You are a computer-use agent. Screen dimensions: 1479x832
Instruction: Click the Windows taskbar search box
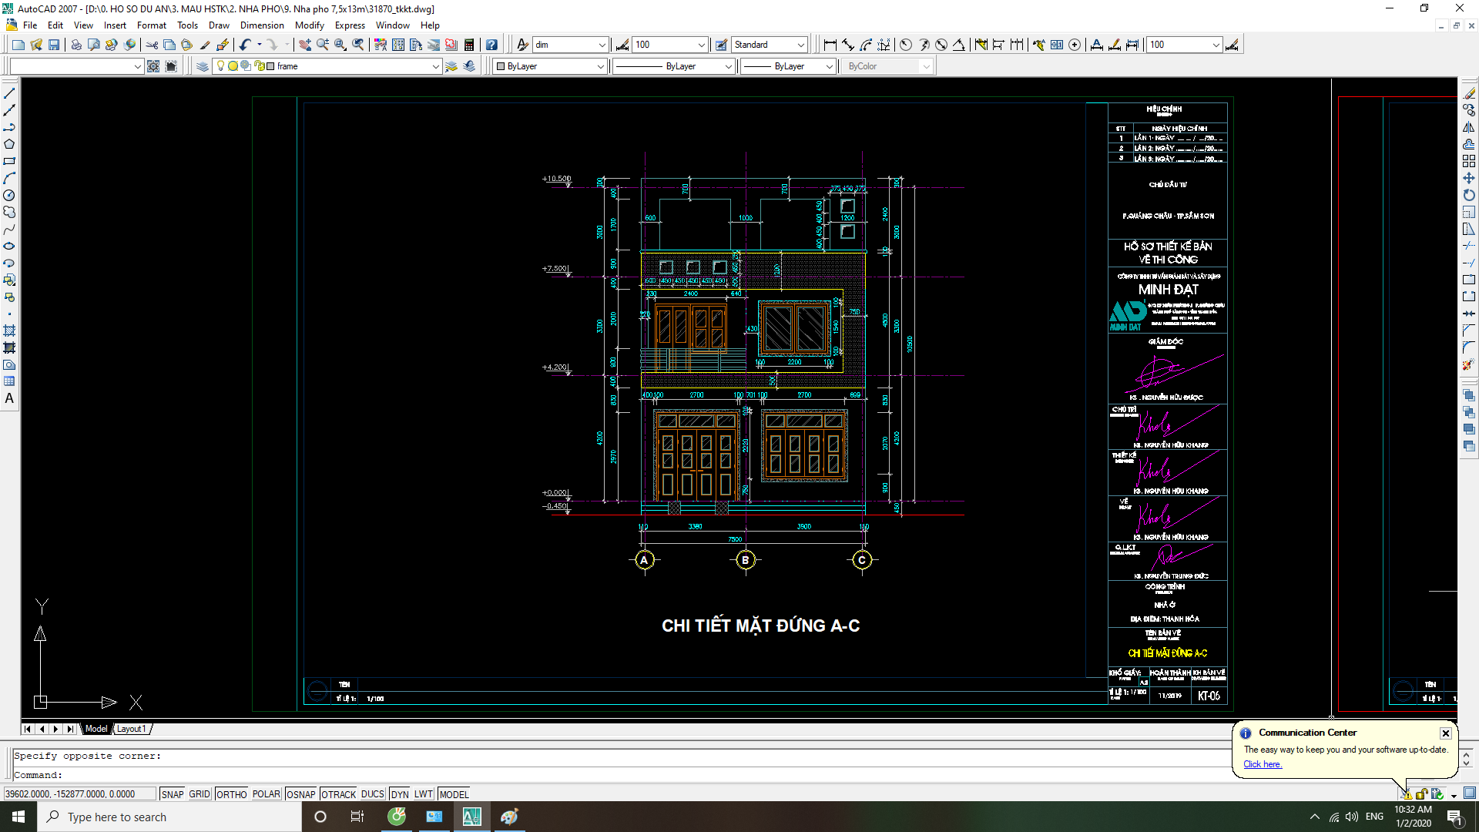coord(169,817)
